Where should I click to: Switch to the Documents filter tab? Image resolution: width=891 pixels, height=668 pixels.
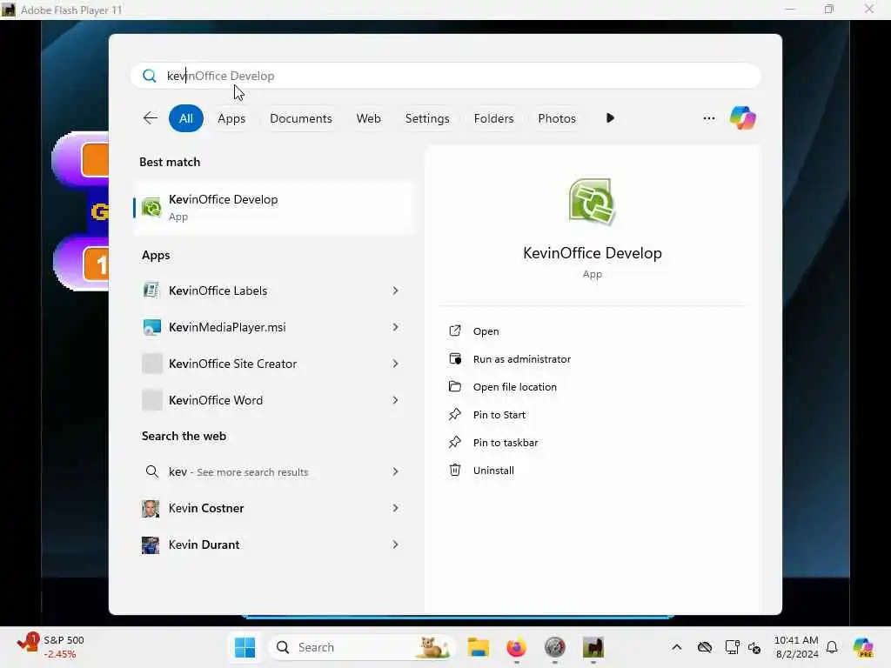pos(300,118)
